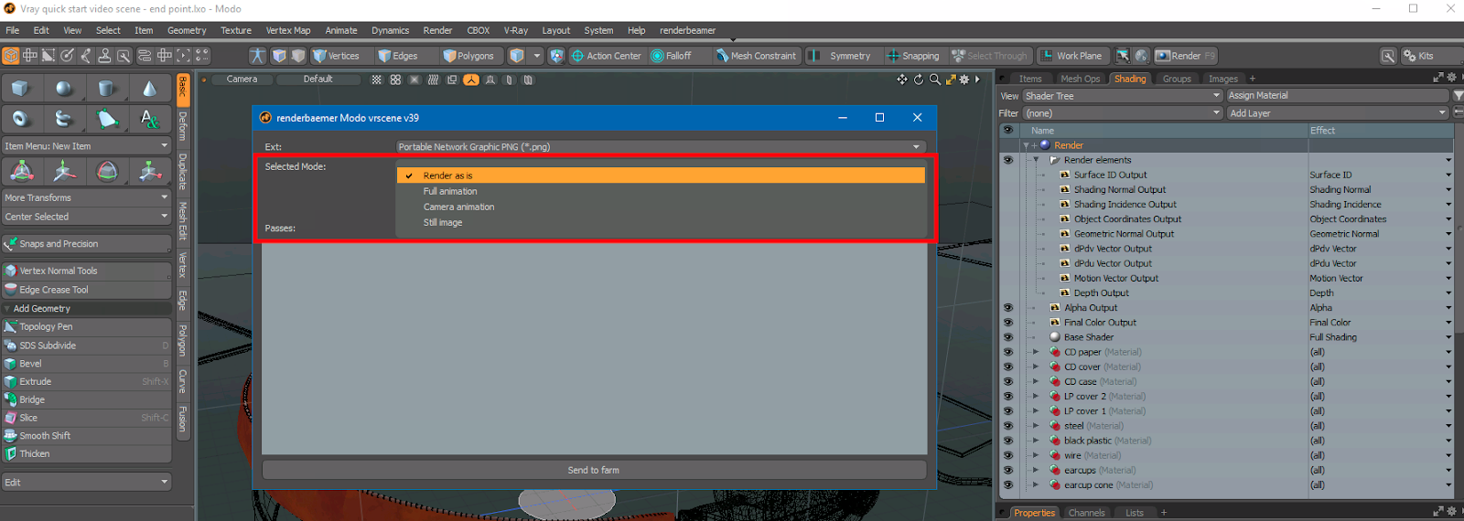Viewport: 1464px width, 521px height.
Task: Collapse the Render elements tree group
Action: tap(1036, 160)
